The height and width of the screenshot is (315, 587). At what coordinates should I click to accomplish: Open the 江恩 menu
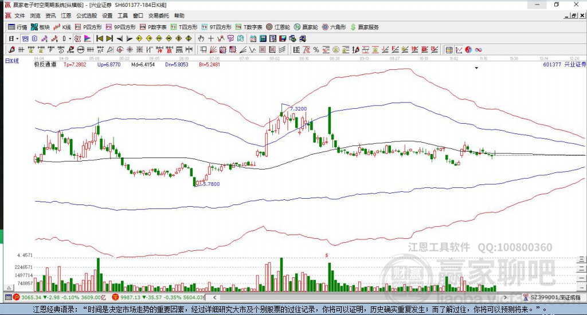tap(66, 15)
